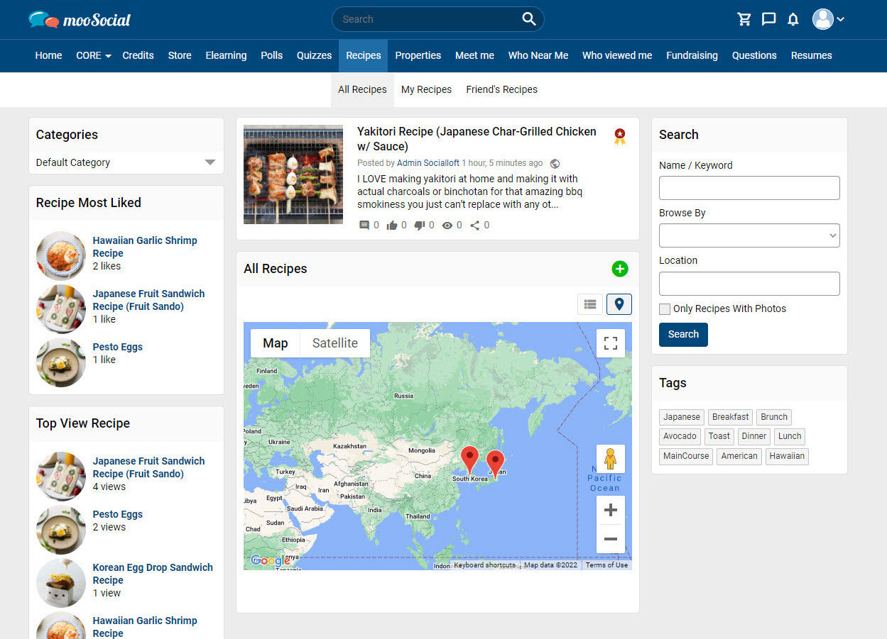Click the Location input field
Image resolution: width=887 pixels, height=639 pixels.
(749, 284)
